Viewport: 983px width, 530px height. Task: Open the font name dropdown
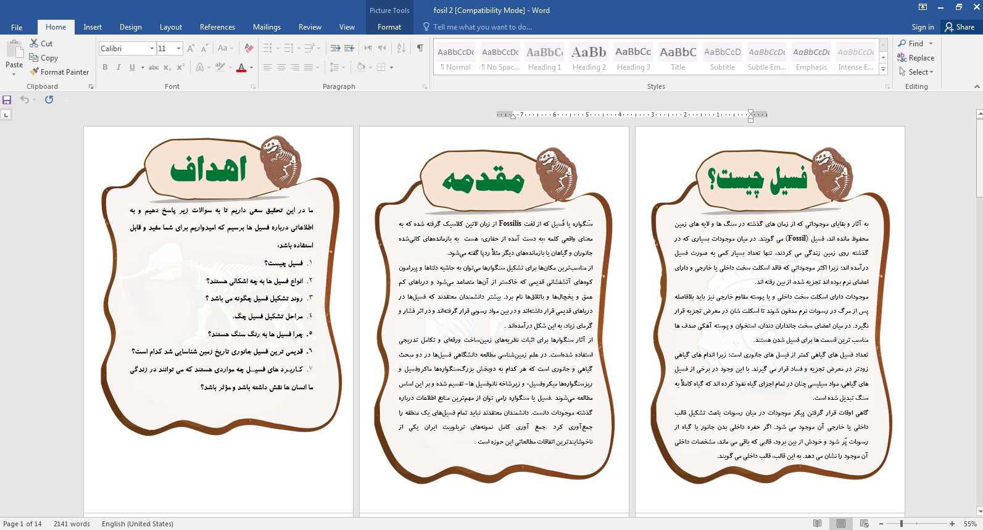152,49
